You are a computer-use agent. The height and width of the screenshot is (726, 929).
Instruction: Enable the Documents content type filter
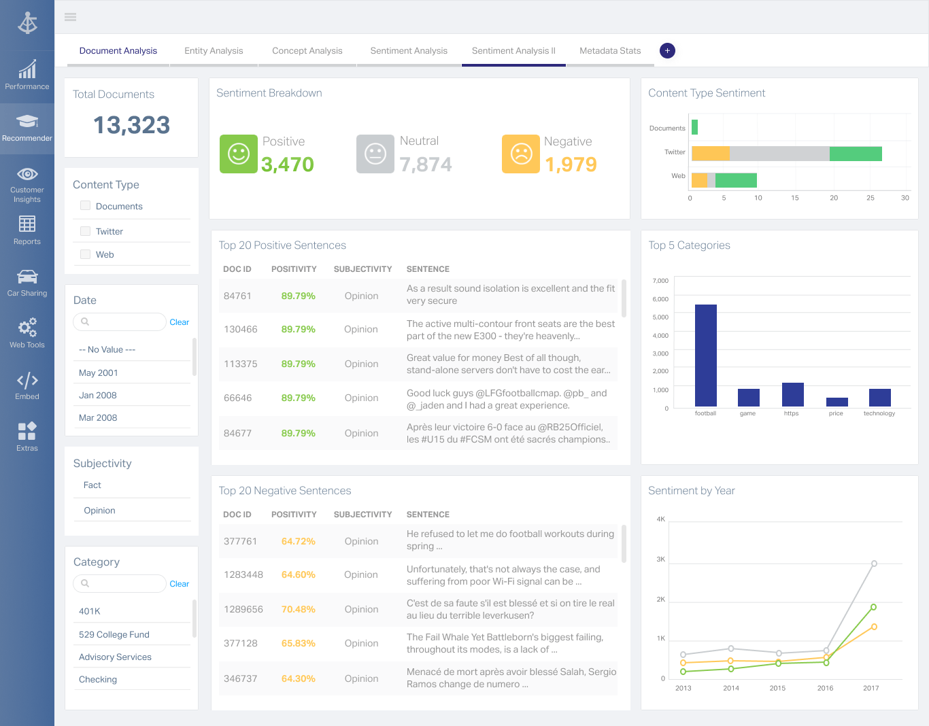(x=85, y=205)
